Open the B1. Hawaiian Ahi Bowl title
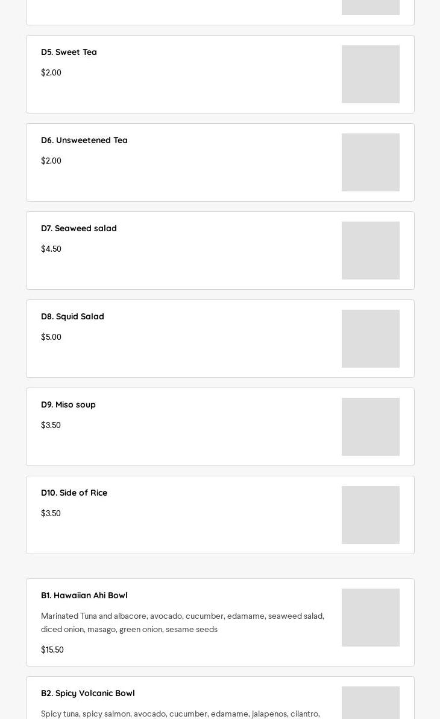This screenshot has height=719, width=440. pyautogui.click(x=84, y=595)
